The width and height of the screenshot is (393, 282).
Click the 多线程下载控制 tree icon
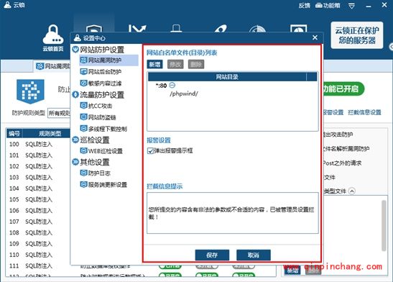coord(83,128)
